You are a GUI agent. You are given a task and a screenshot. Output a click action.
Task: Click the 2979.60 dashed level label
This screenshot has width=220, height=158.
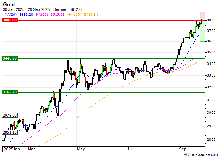click(x=10, y=115)
